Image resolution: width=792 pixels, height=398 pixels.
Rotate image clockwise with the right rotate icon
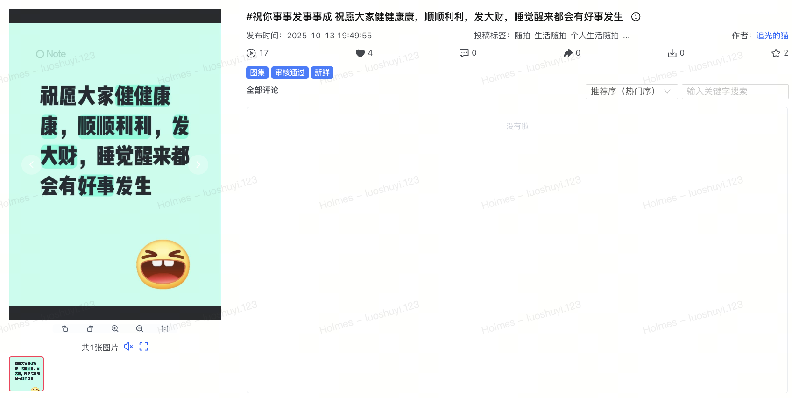[x=90, y=329]
